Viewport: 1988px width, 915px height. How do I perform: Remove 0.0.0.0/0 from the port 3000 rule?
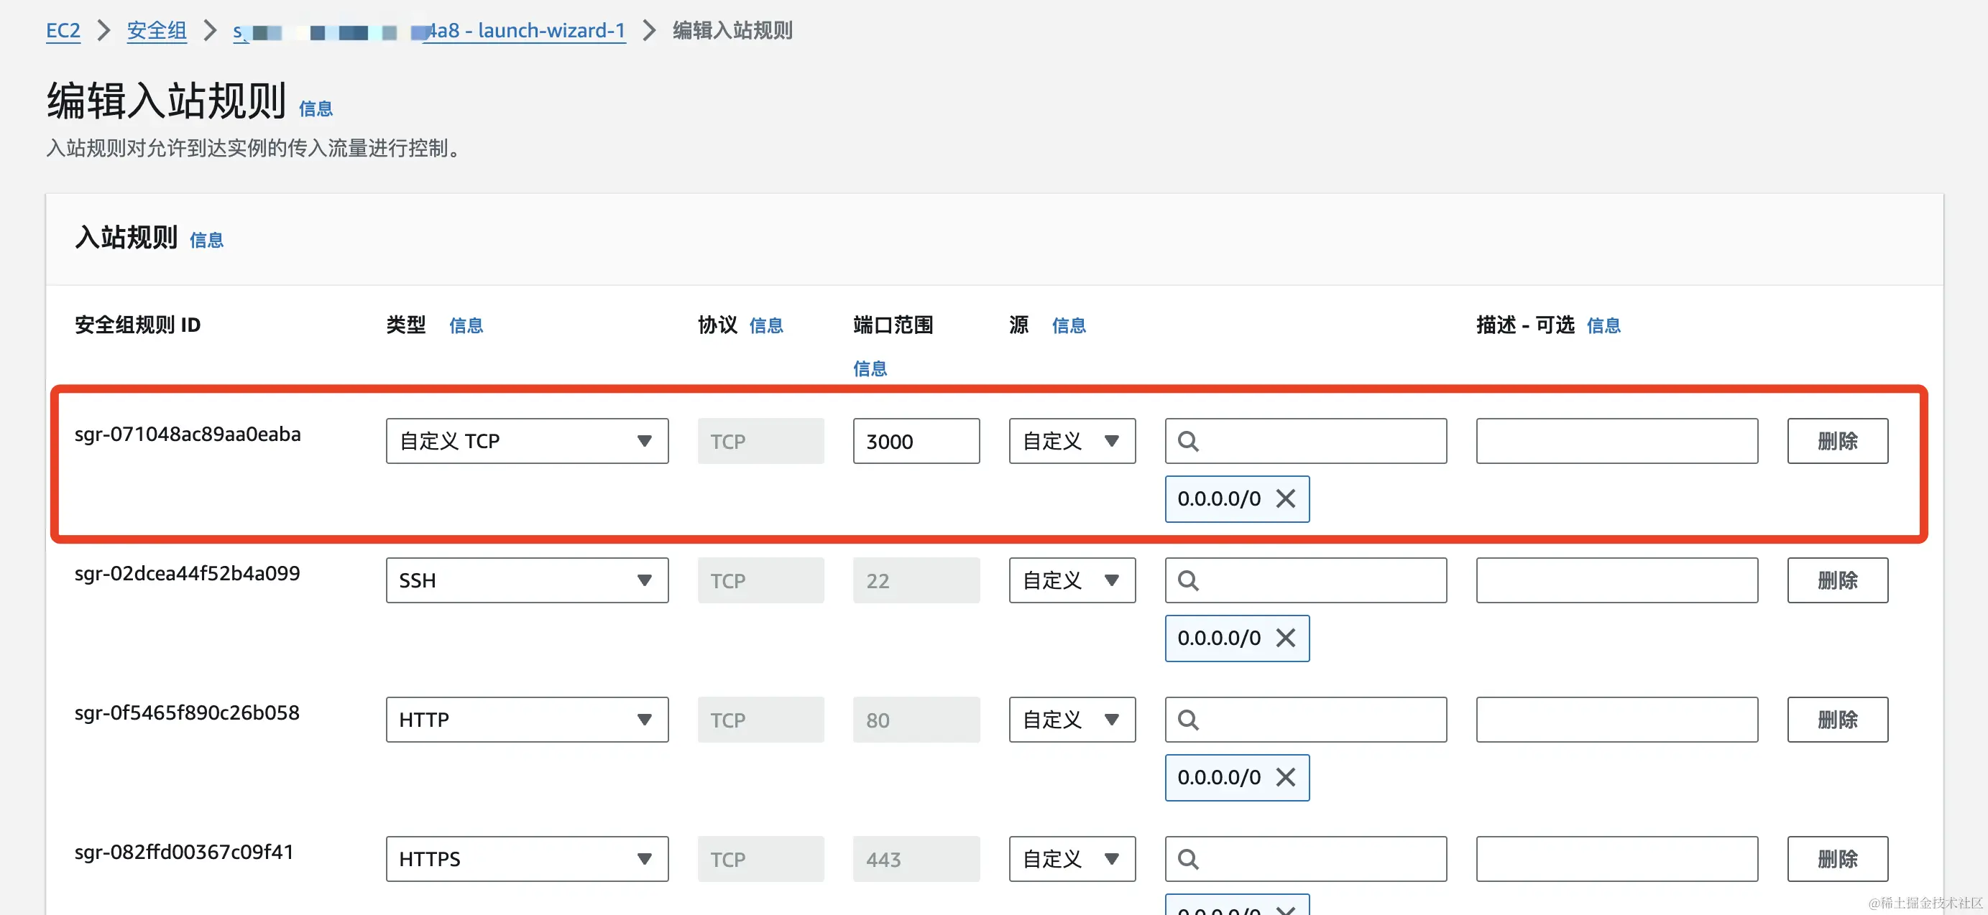(1285, 498)
